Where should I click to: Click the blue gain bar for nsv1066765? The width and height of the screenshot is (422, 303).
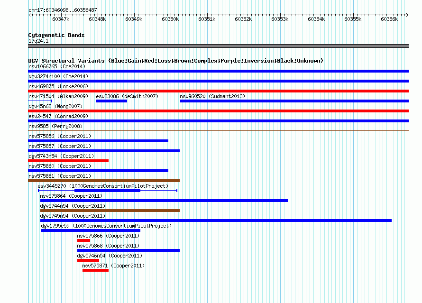tap(218, 71)
